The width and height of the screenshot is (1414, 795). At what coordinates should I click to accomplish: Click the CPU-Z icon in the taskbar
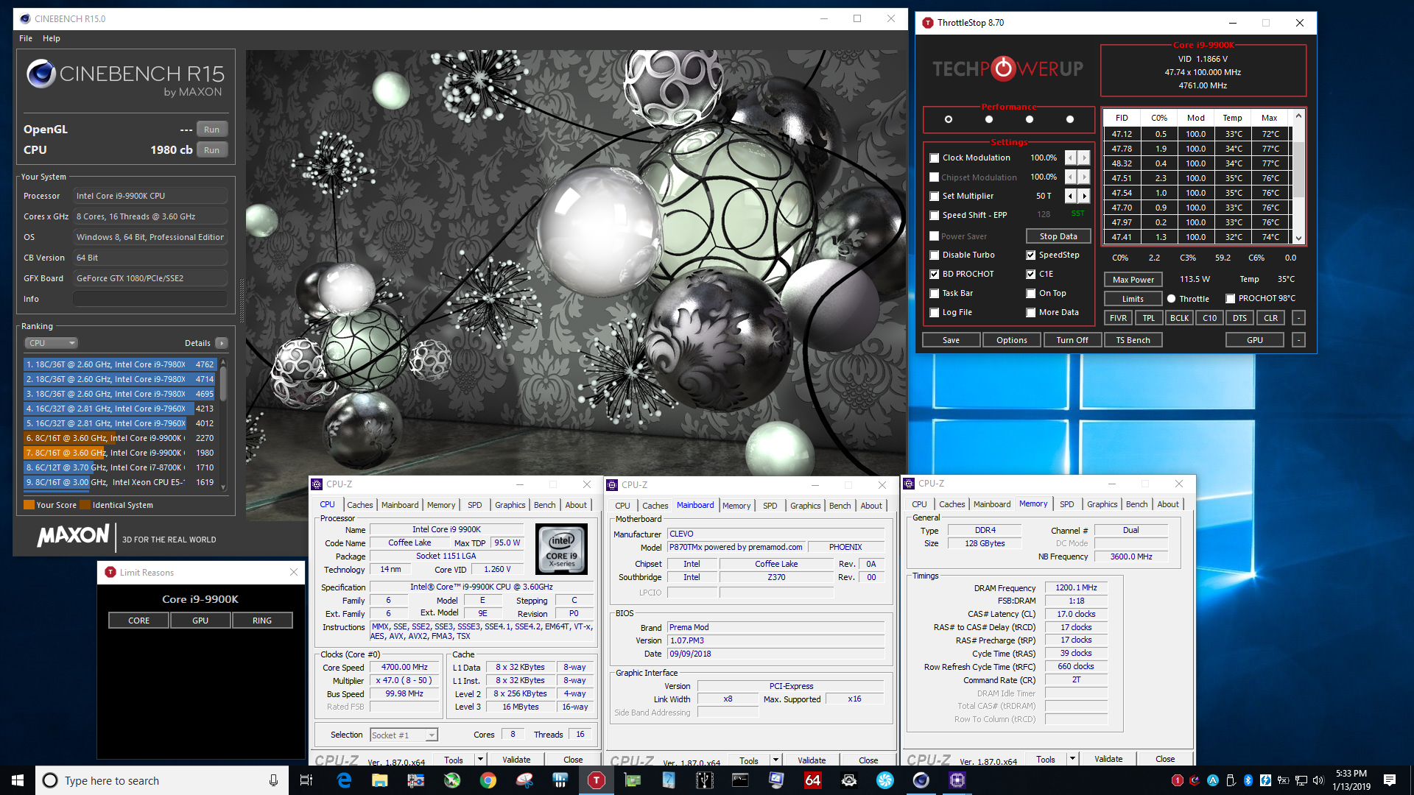coord(957,780)
